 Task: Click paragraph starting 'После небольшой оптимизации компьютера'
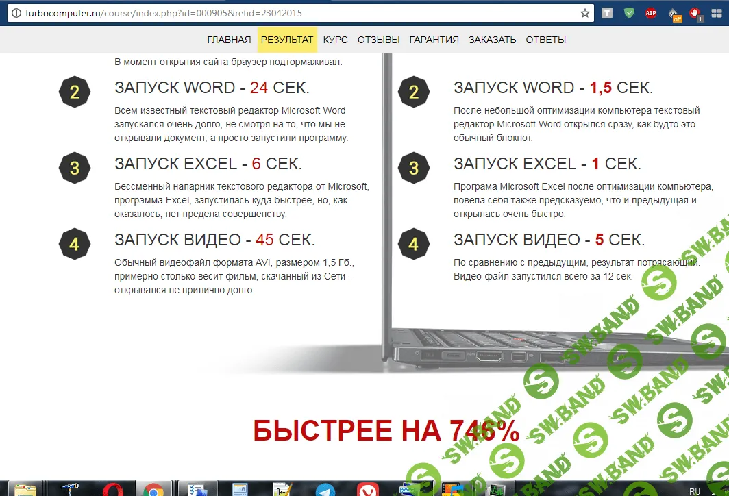576,124
